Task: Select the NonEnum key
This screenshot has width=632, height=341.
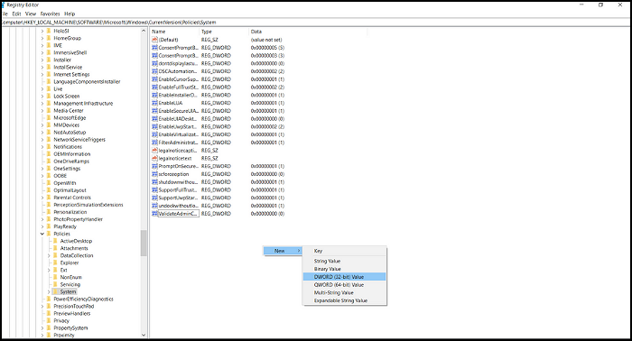Action: click(x=71, y=277)
